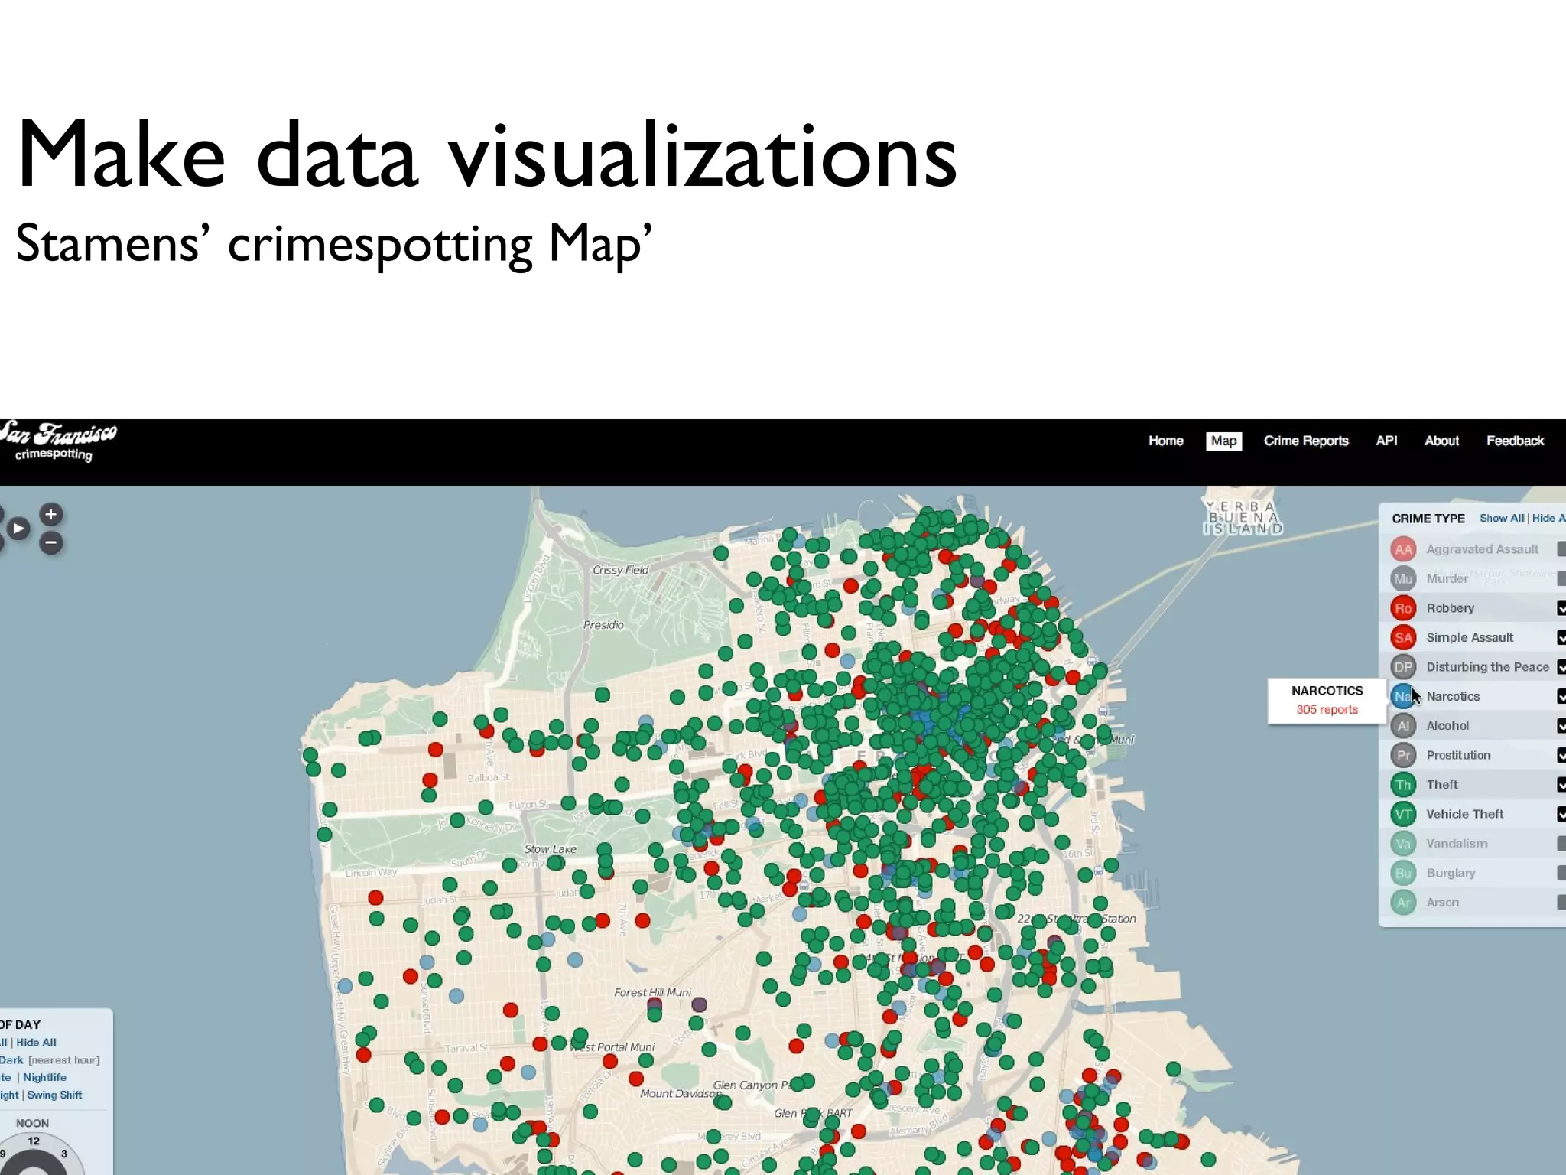This screenshot has width=1566, height=1175.
Task: Enable the Vandalism checkbox
Action: (x=1561, y=844)
